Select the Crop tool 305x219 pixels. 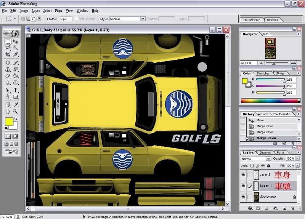point(8,54)
